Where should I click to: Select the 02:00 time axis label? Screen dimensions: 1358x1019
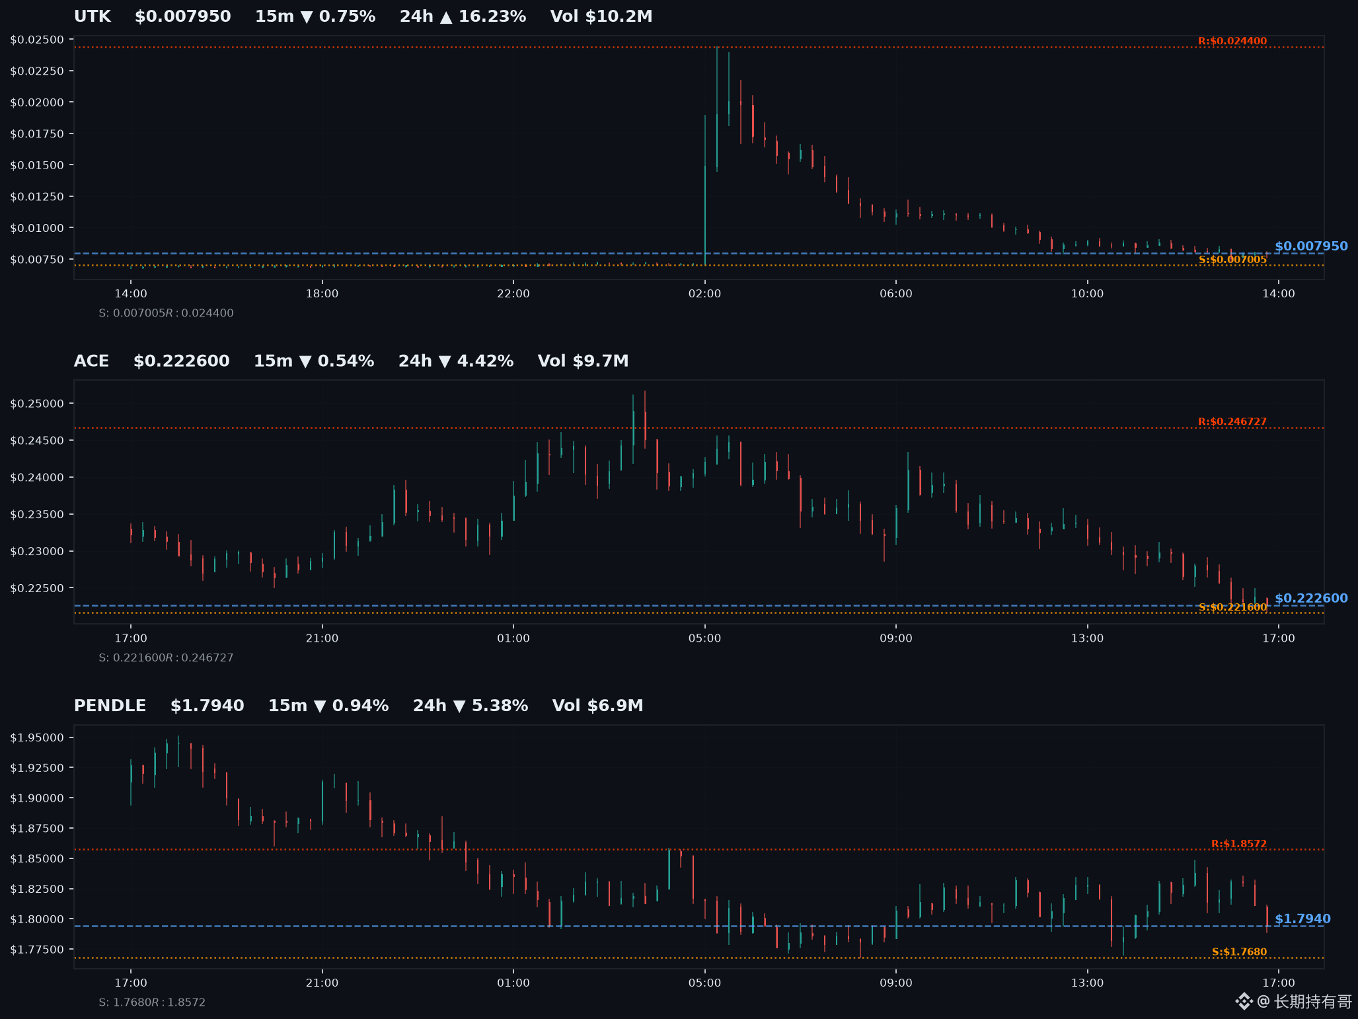pyautogui.click(x=704, y=294)
